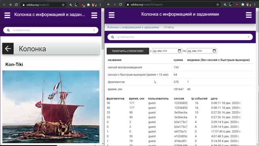Click session id e6f70a7c

pos(180,131)
